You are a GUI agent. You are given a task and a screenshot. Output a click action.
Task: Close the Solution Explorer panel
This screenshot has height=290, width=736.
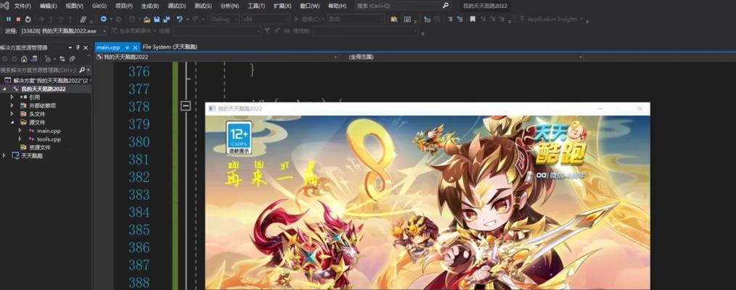86,47
